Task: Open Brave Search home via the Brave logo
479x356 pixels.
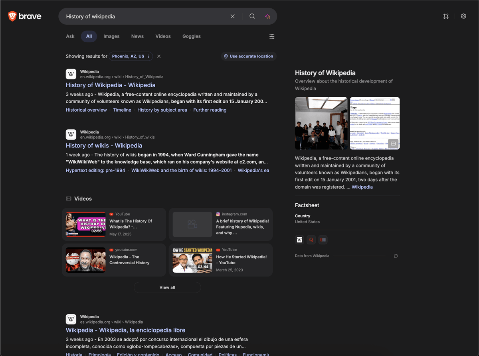Action: [25, 16]
